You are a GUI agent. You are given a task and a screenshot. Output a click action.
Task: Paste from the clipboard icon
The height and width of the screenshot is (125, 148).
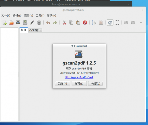click(78, 23)
